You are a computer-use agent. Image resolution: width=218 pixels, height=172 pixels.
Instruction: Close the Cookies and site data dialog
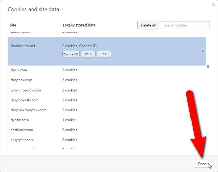coord(213,5)
